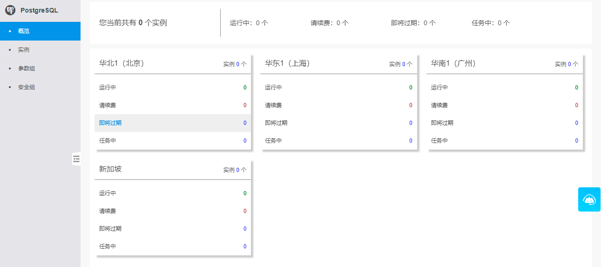Click the PostgreSQL elephant logo icon
Screen dimensions: 601x267
(10, 10)
